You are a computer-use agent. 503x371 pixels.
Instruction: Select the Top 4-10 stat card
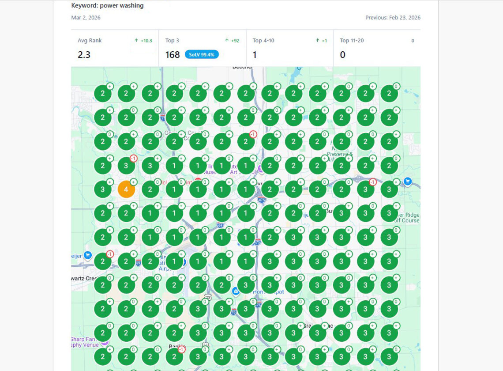coord(289,48)
